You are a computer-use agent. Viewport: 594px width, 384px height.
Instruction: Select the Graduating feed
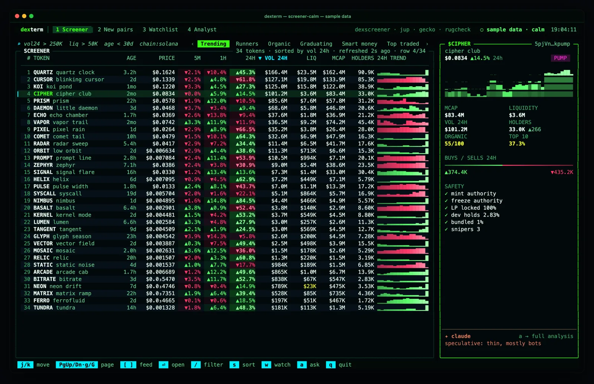316,44
